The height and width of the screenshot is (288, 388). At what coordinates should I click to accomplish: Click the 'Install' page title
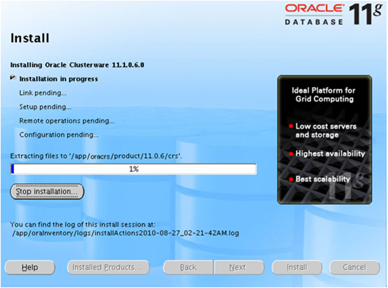pyautogui.click(x=30, y=38)
